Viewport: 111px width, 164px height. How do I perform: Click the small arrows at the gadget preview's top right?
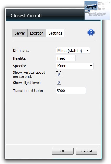108,2
